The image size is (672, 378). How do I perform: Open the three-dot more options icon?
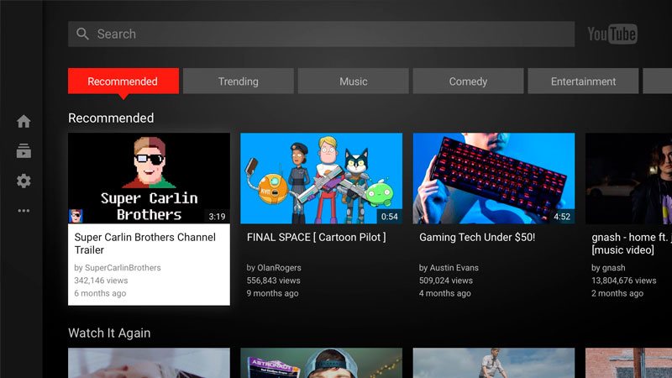(x=24, y=211)
